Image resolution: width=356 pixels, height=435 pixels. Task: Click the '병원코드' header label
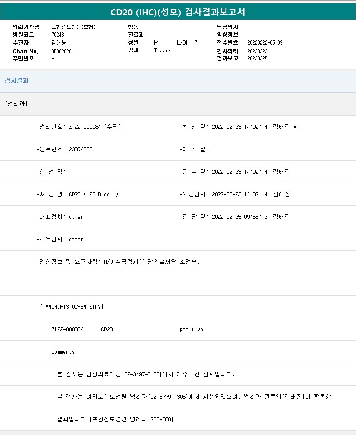(23, 35)
